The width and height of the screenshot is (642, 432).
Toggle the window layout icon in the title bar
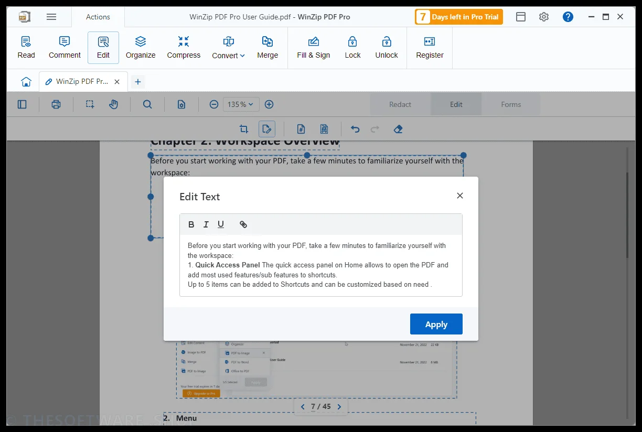(x=521, y=17)
